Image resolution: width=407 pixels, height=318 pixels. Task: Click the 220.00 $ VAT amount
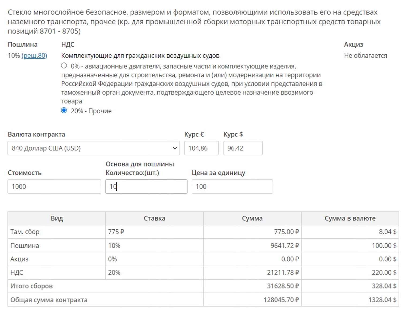(x=384, y=272)
